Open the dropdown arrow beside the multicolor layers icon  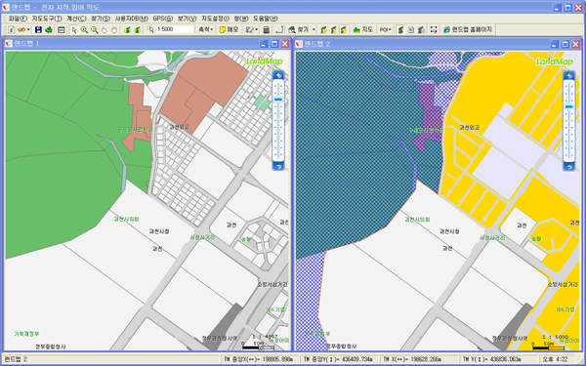(28, 29)
